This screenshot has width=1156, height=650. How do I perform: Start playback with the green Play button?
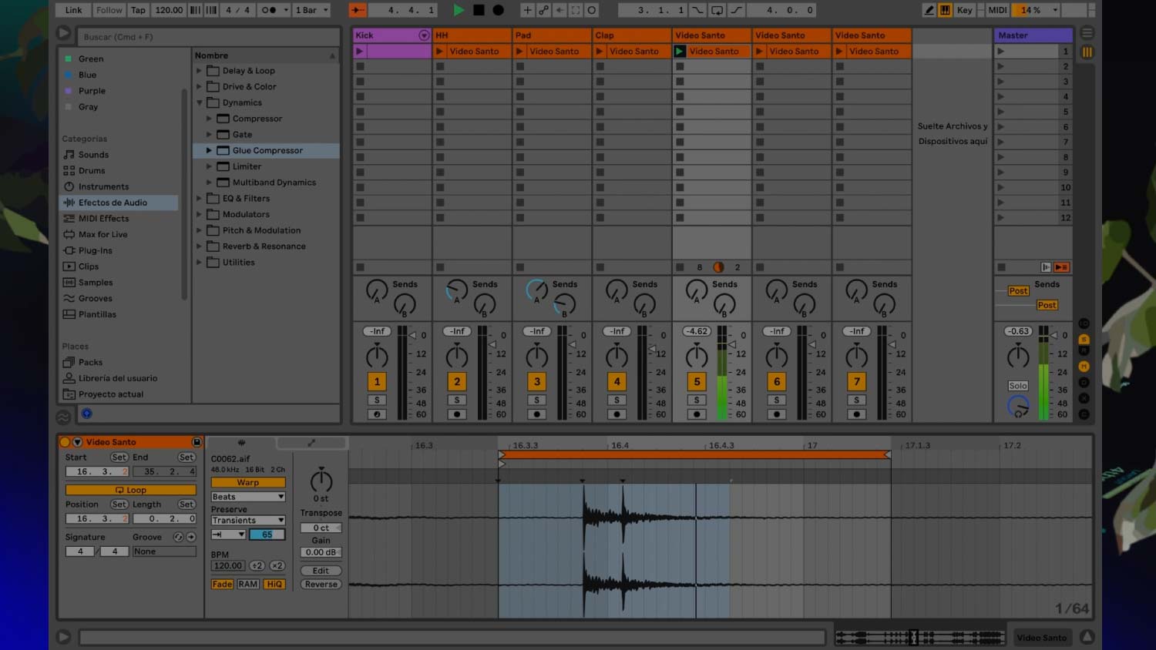[x=459, y=10]
